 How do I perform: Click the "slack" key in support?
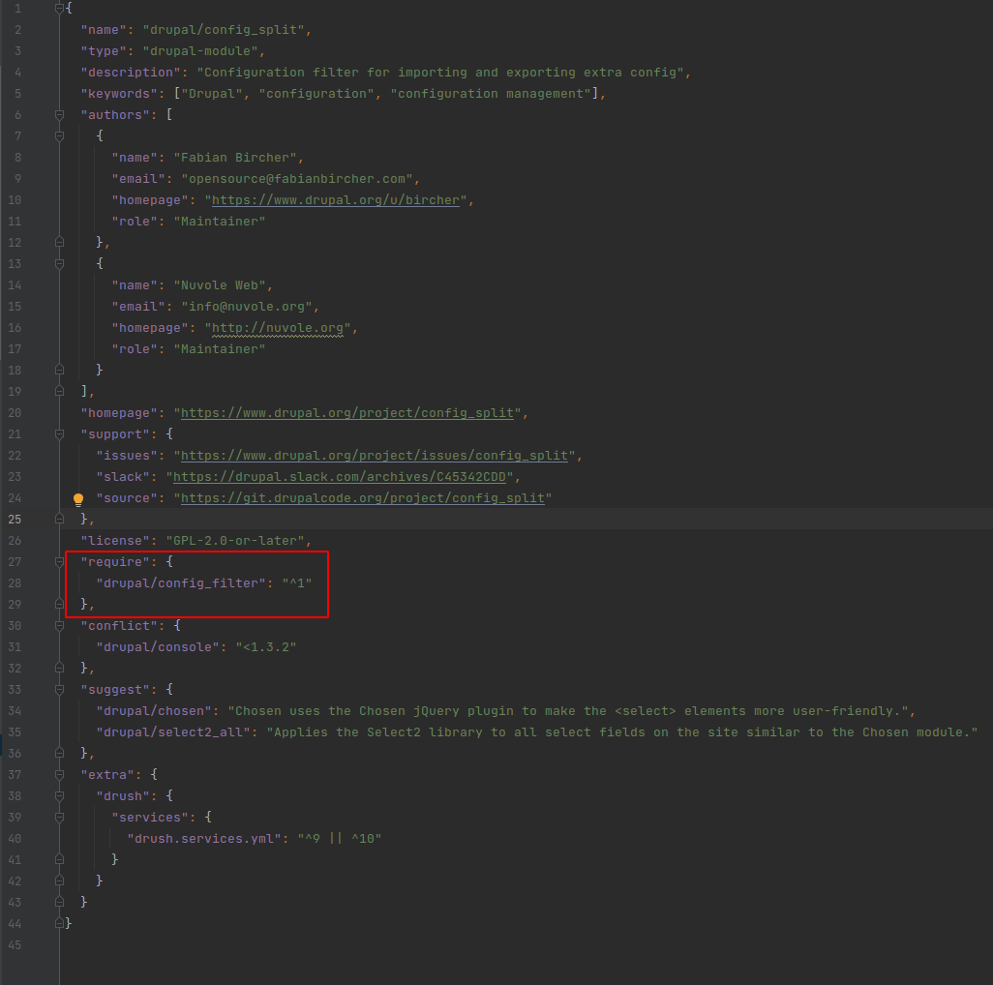coord(123,477)
